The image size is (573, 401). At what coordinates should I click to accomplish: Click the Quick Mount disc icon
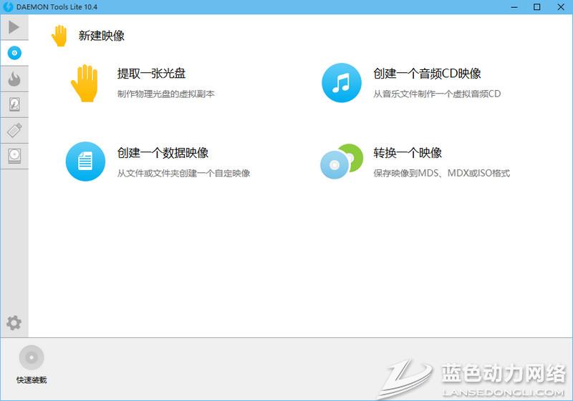[x=32, y=357]
